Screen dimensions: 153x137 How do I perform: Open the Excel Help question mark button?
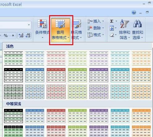[134, 13]
